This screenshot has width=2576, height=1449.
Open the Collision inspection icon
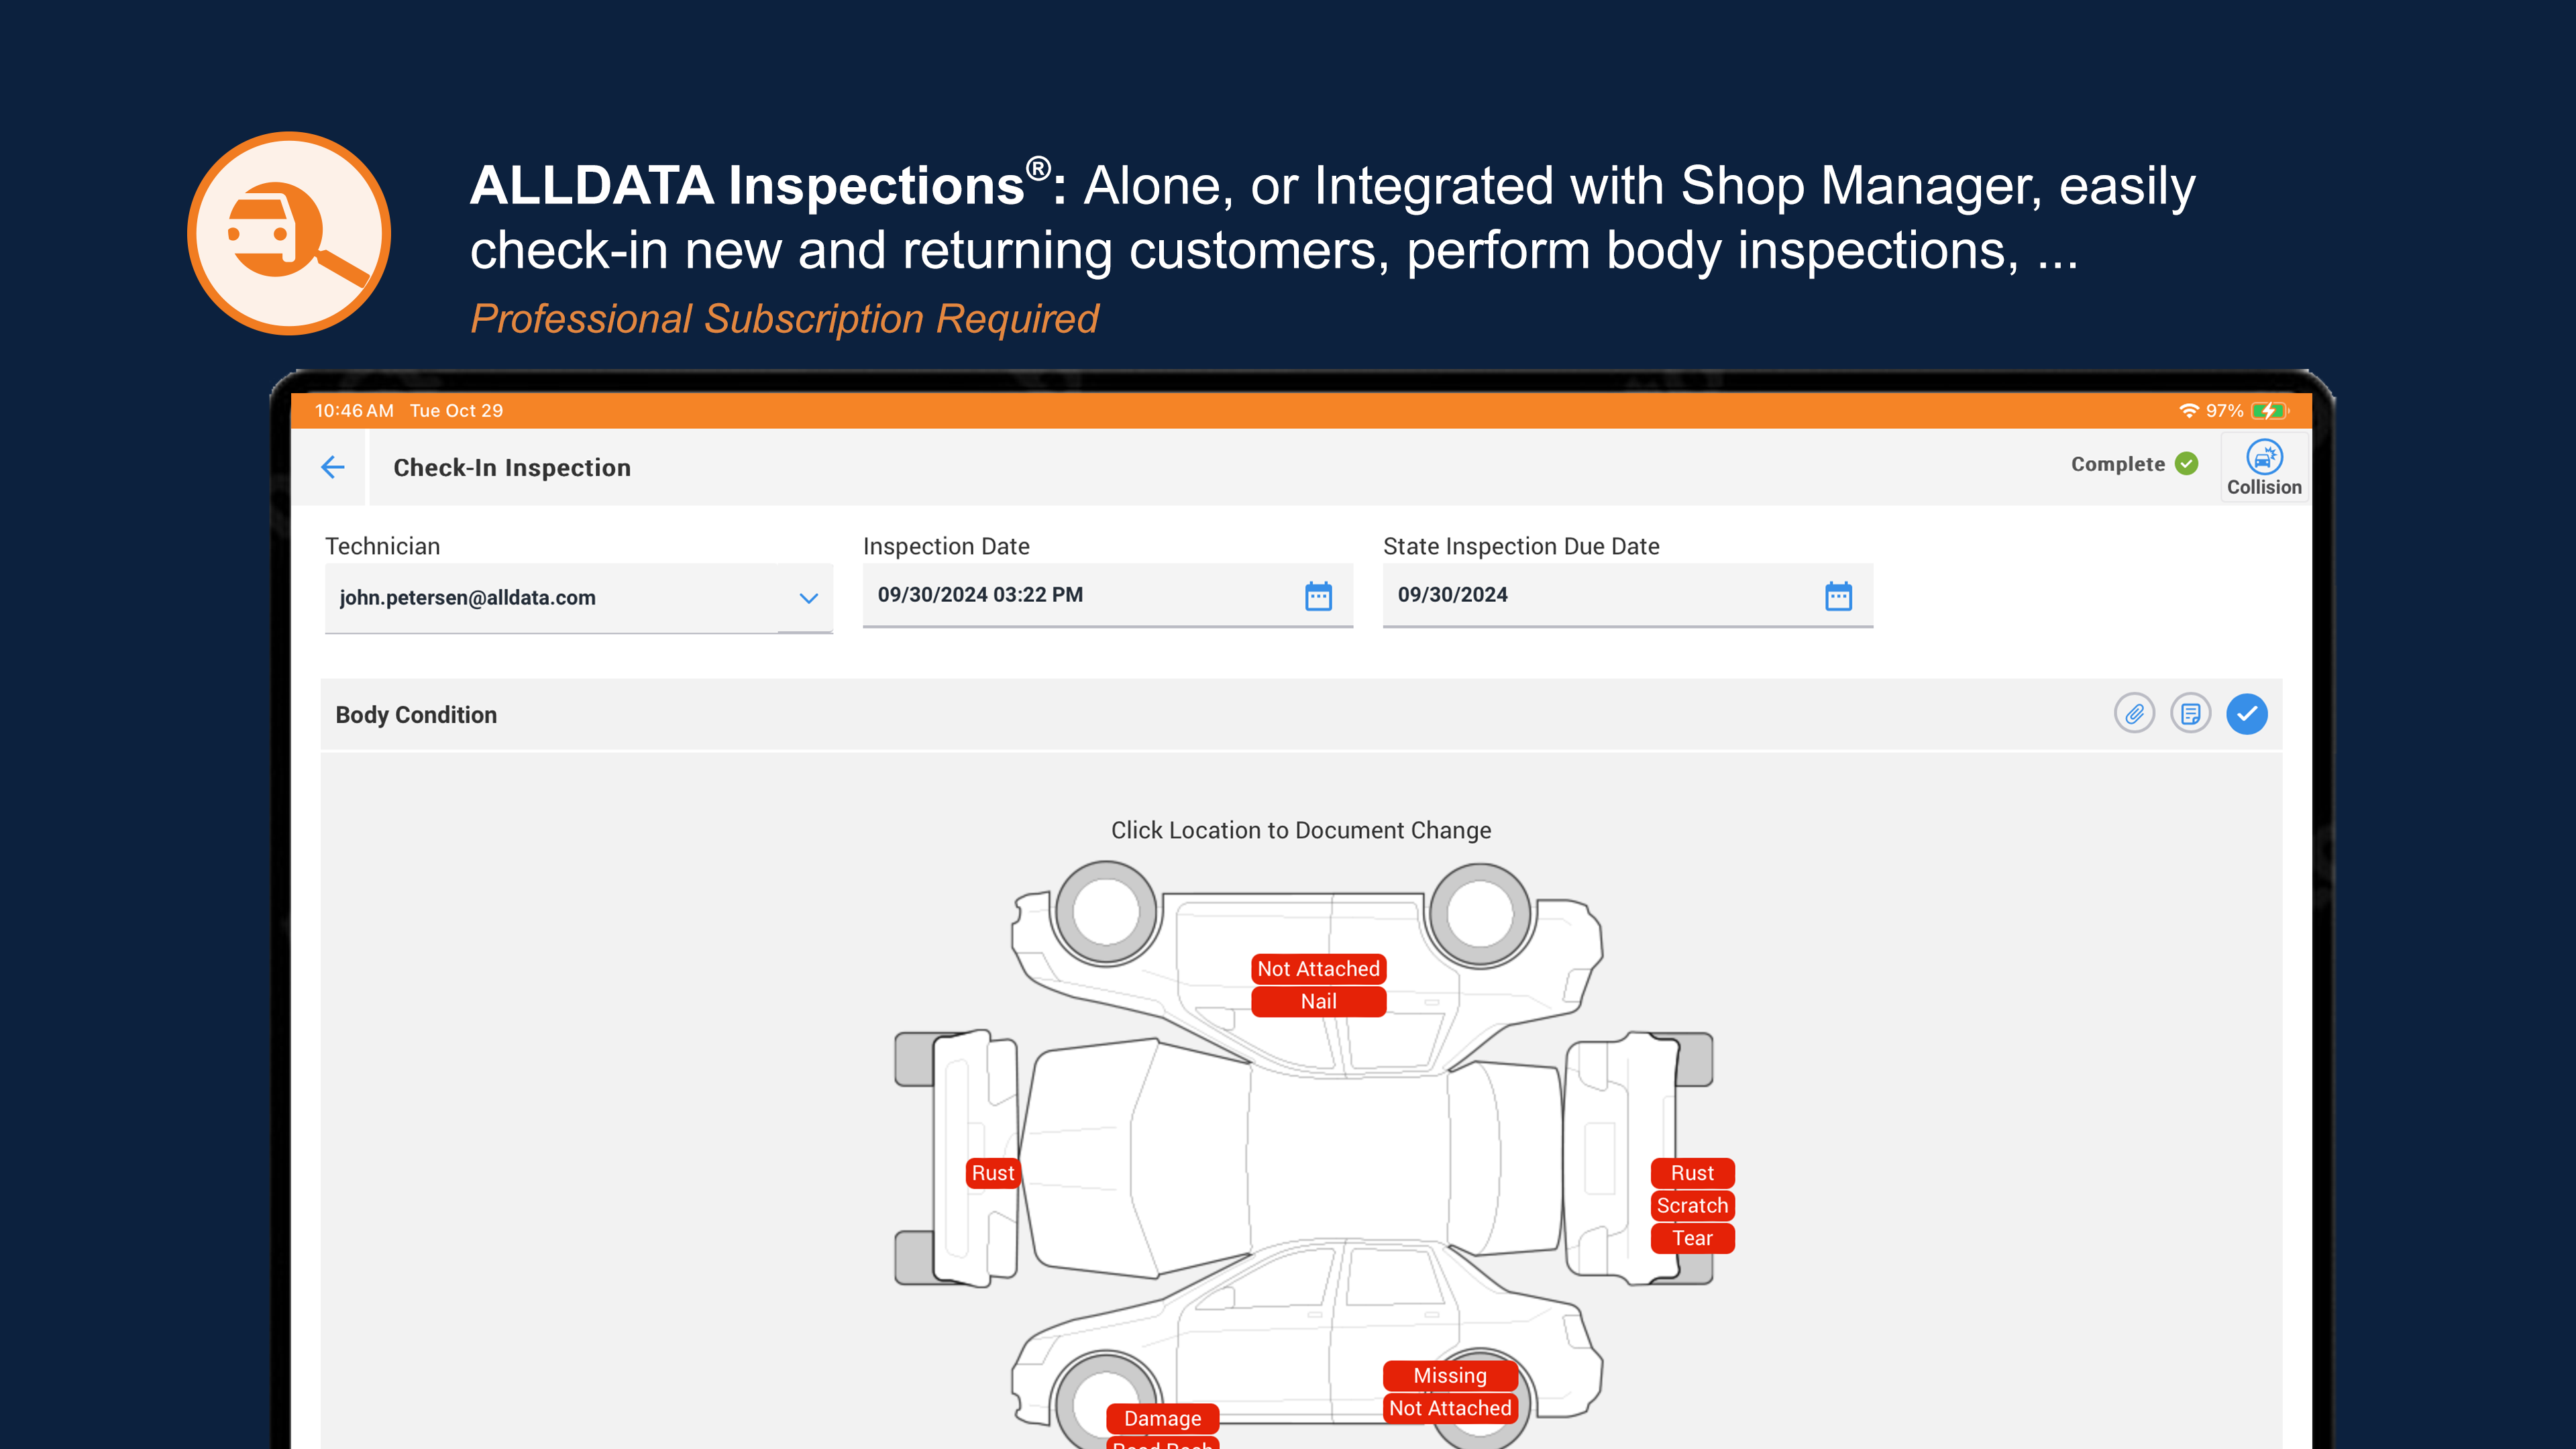point(2264,468)
